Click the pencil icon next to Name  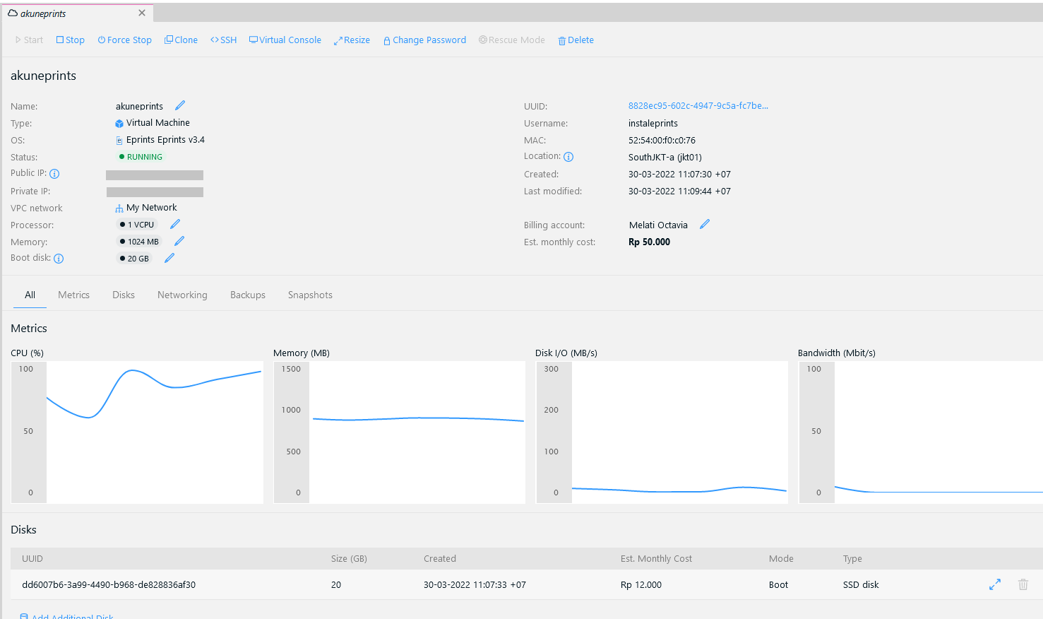(x=180, y=105)
